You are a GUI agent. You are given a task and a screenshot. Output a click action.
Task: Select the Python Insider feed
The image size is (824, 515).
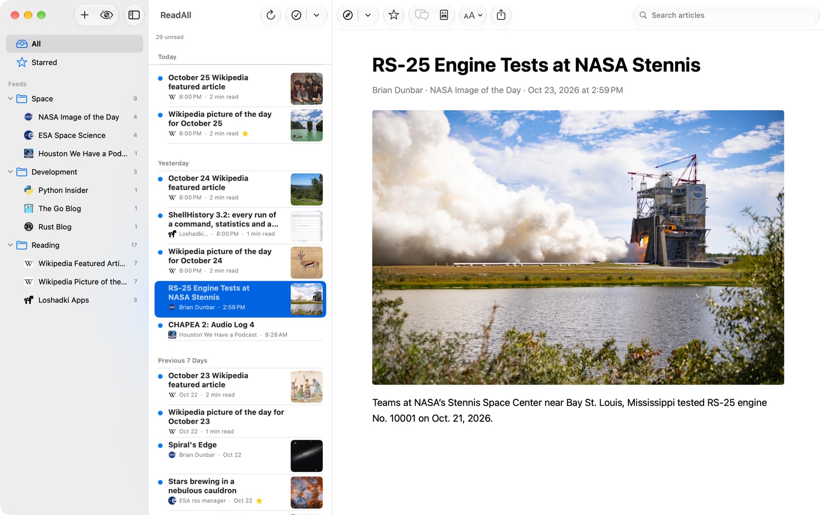[x=74, y=190]
